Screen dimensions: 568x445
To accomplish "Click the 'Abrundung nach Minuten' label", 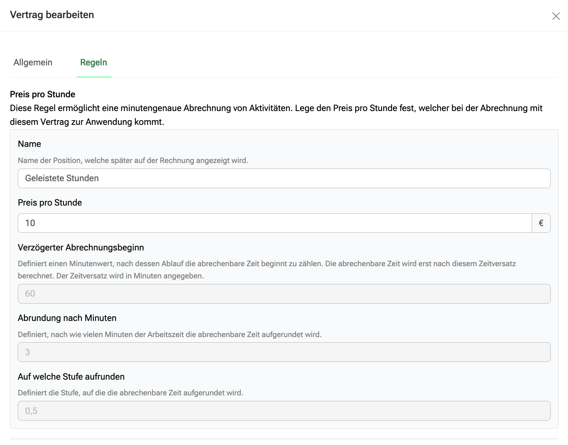I will [67, 318].
